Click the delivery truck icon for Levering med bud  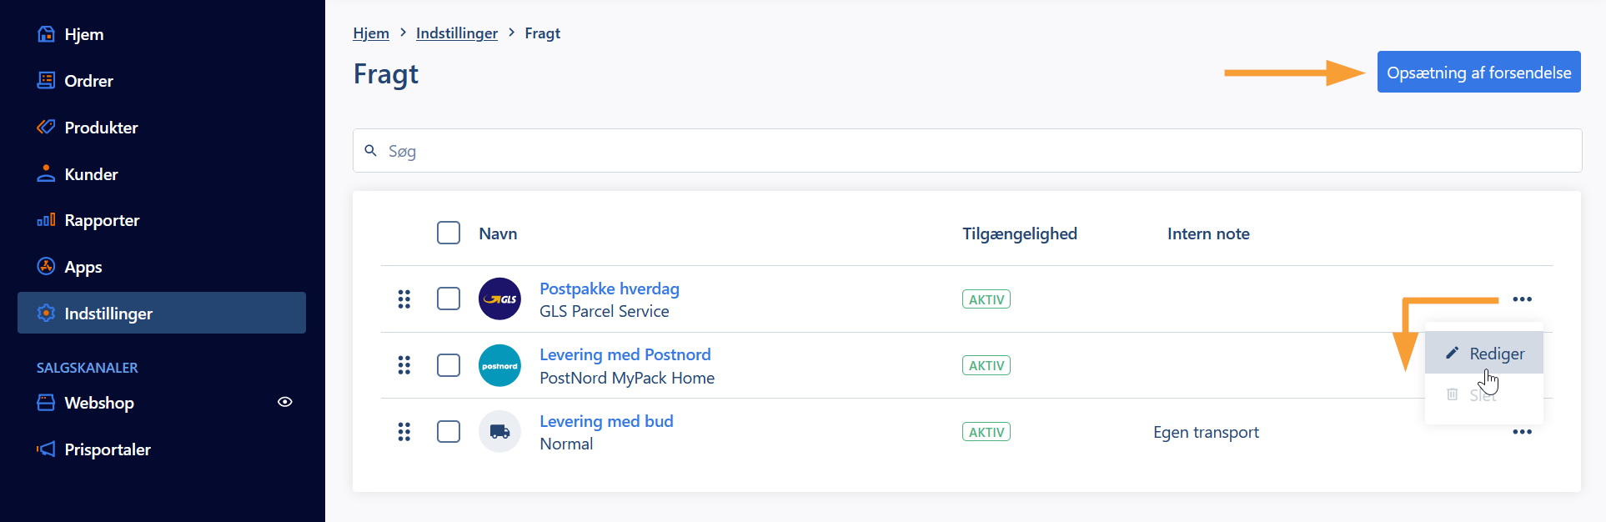point(499,432)
